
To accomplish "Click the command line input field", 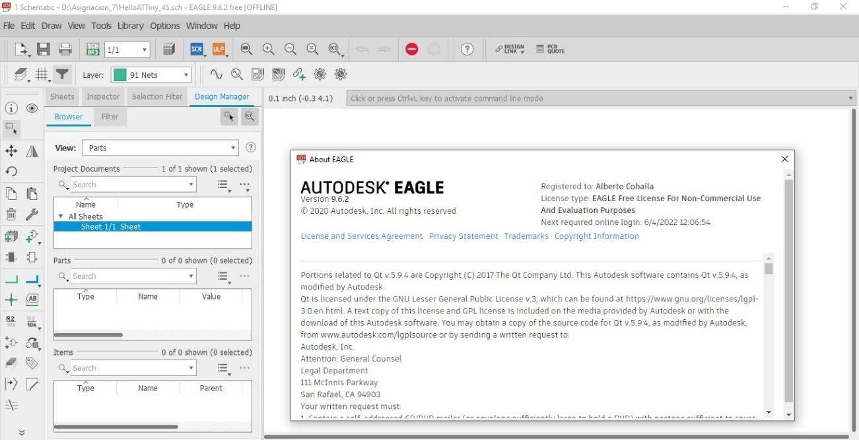I will coord(594,98).
